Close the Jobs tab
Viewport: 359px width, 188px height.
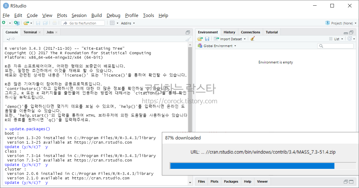click(56, 32)
